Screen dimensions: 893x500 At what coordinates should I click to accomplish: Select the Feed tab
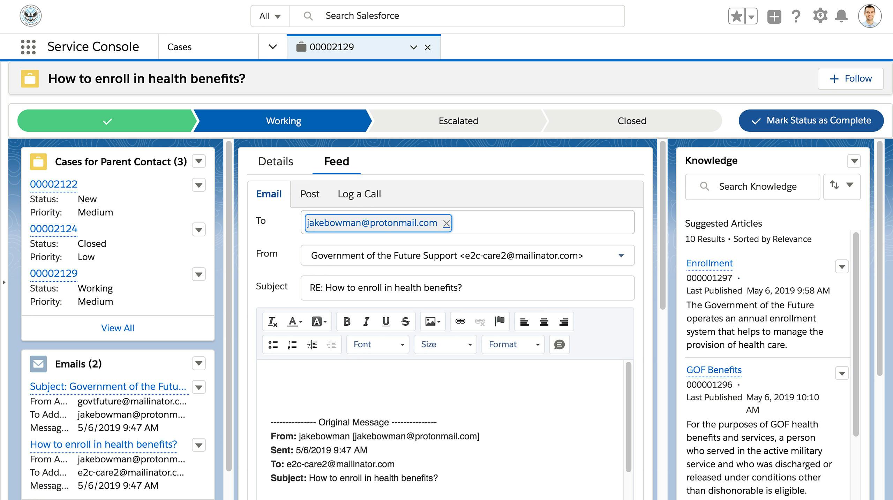click(x=337, y=161)
